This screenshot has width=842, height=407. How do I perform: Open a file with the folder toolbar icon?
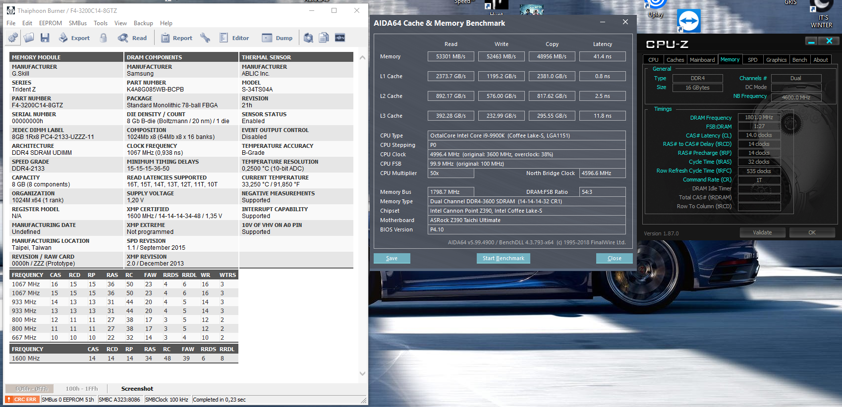tap(29, 38)
